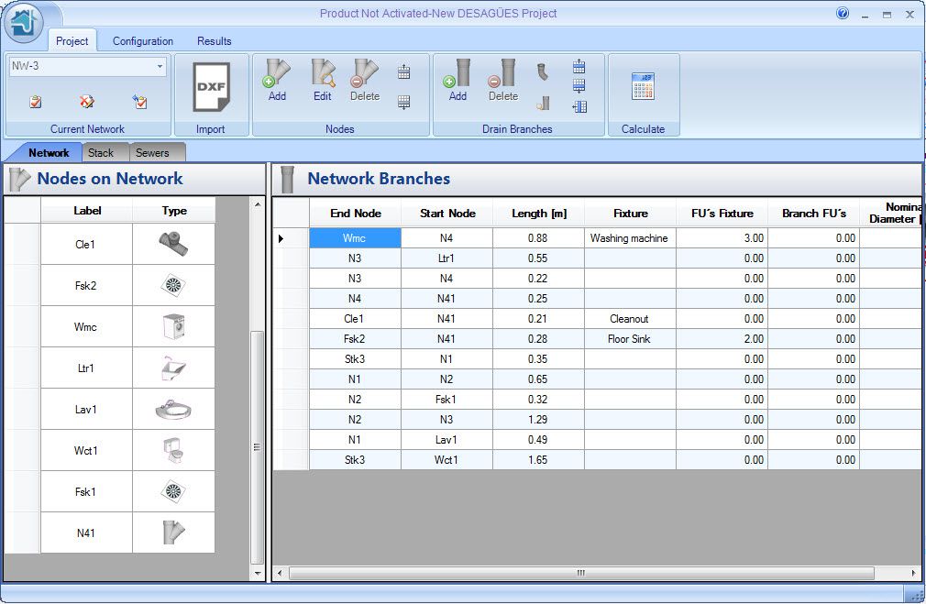This screenshot has width=926, height=604.
Task: Click the pipe elbow icon in Drain Branches
Action: [x=543, y=71]
